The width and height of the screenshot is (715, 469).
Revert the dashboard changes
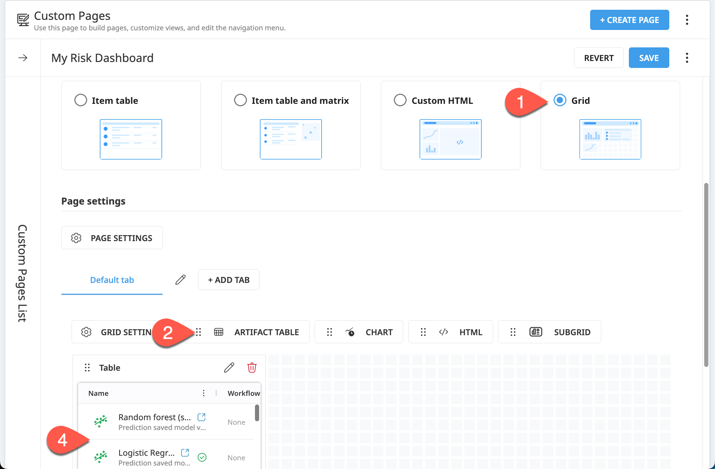click(599, 58)
